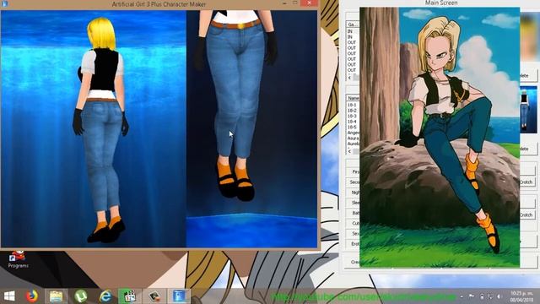Screen dimensions: 540x304
Task: Select 18-1 in the Name list
Action: 353,105
